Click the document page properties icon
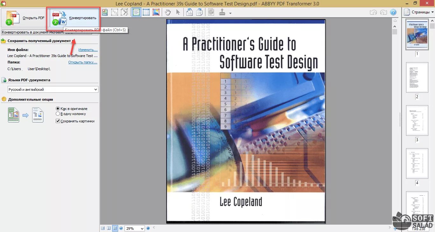The height and width of the screenshot is (232, 435). [x=211, y=12]
